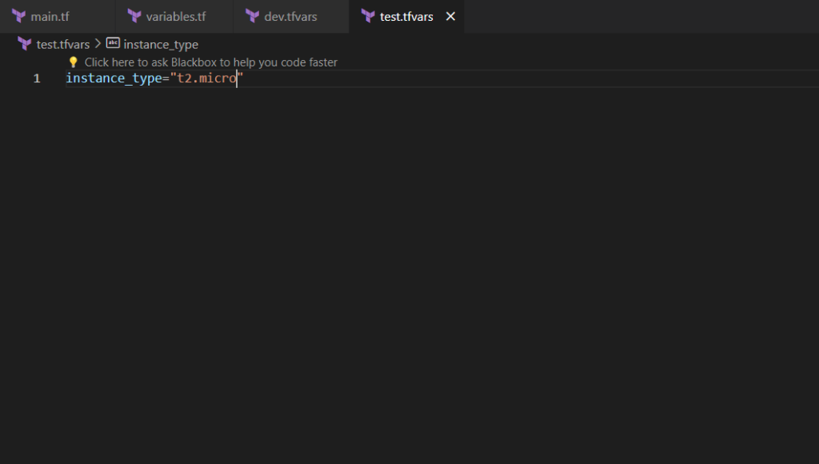Image resolution: width=819 pixels, height=464 pixels.
Task: Click the X icon on the test.tfvars tab
Action: pos(449,15)
